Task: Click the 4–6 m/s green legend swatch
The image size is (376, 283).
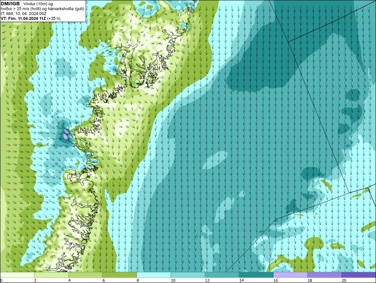Action: [85, 275]
